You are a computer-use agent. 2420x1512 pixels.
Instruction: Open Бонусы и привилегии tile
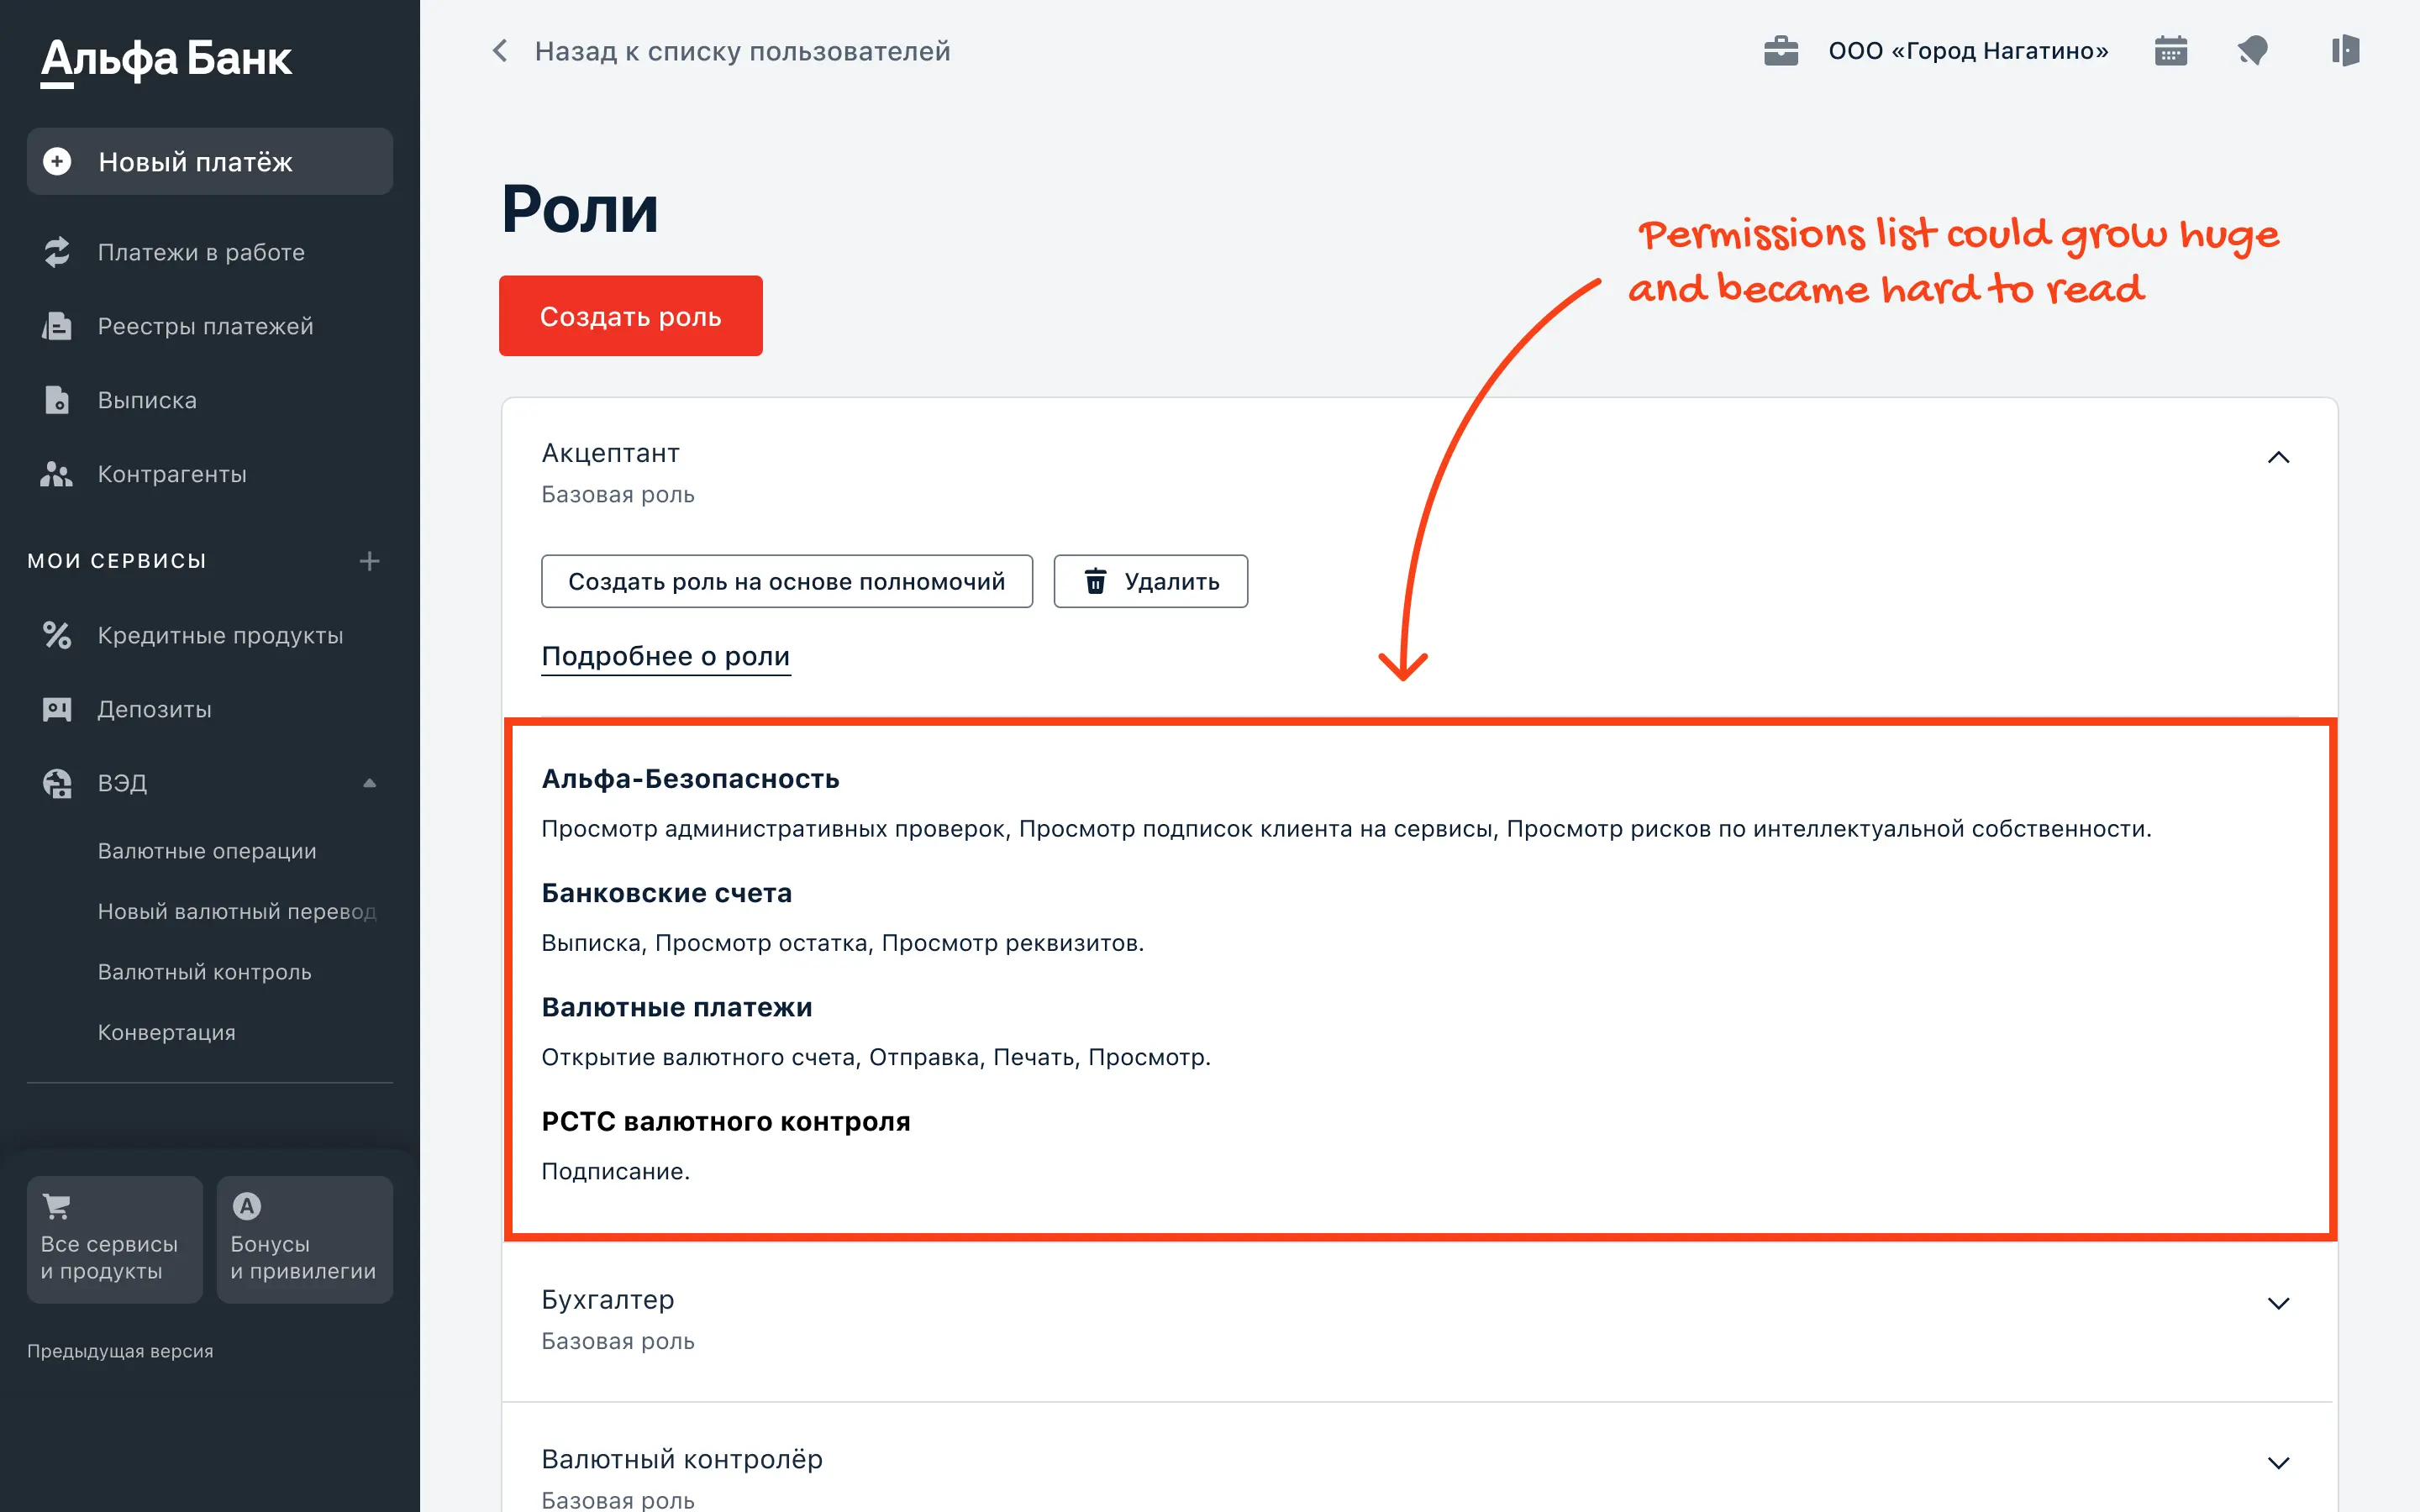pos(304,1239)
